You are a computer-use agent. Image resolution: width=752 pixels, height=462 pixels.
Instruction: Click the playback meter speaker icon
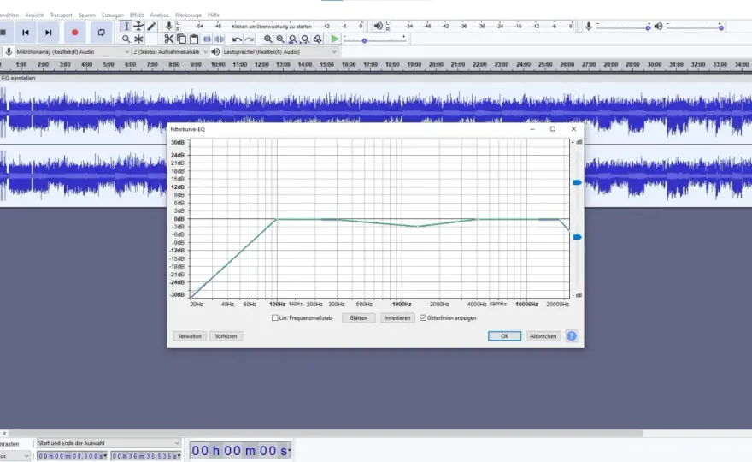[379, 26]
